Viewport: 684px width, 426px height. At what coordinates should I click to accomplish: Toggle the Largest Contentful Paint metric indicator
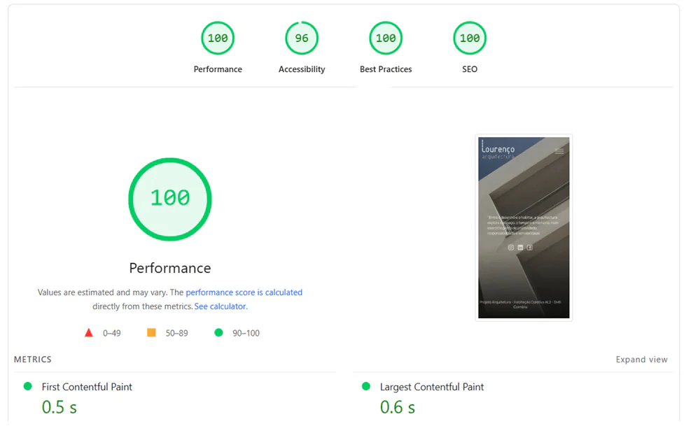[x=365, y=385]
